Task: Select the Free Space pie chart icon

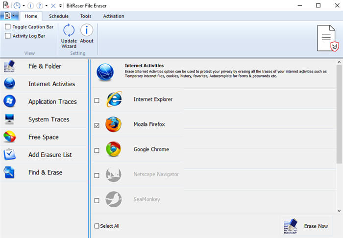Action: [9, 137]
